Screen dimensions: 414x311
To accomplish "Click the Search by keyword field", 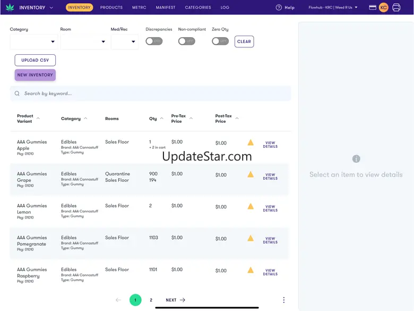I will (154, 94).
